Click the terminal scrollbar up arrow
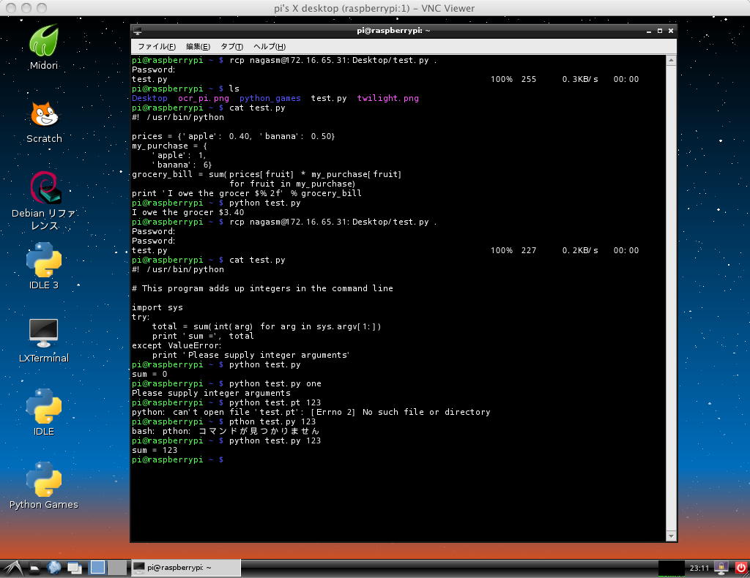Viewport: 750px width, 578px height. (671, 61)
